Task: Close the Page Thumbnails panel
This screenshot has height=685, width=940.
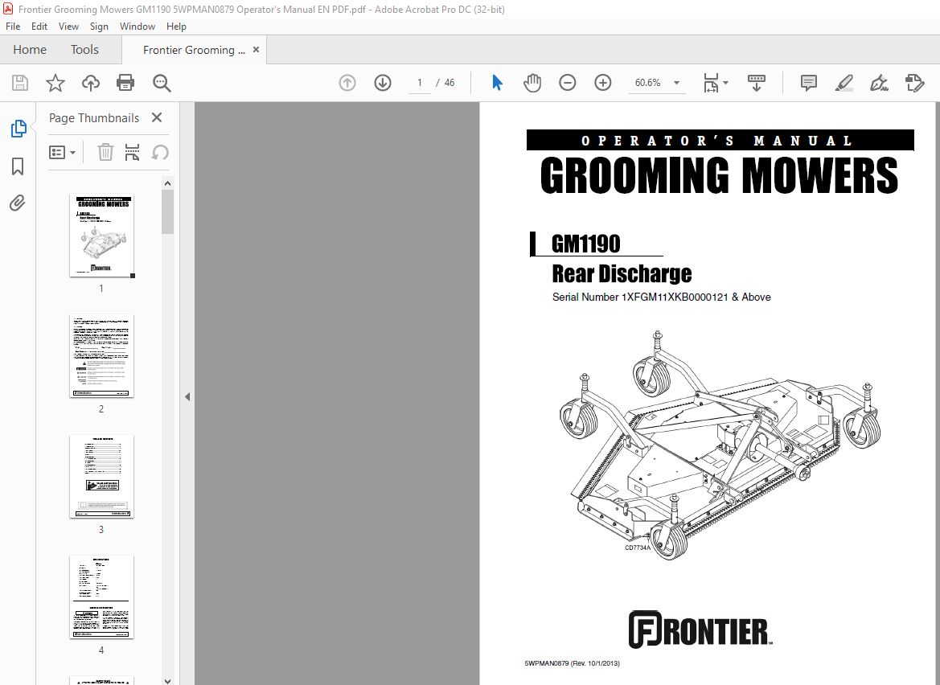Action: coord(157,117)
